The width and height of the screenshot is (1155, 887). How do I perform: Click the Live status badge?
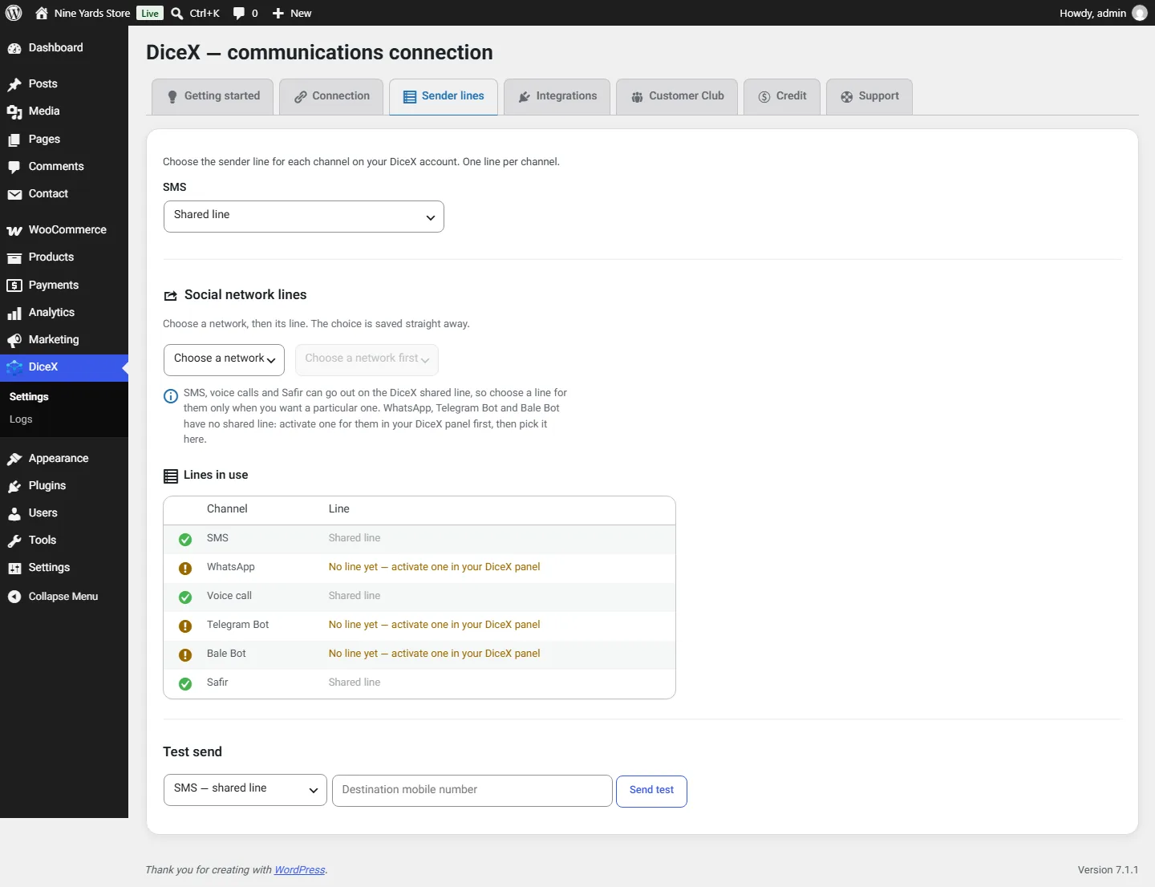150,13
